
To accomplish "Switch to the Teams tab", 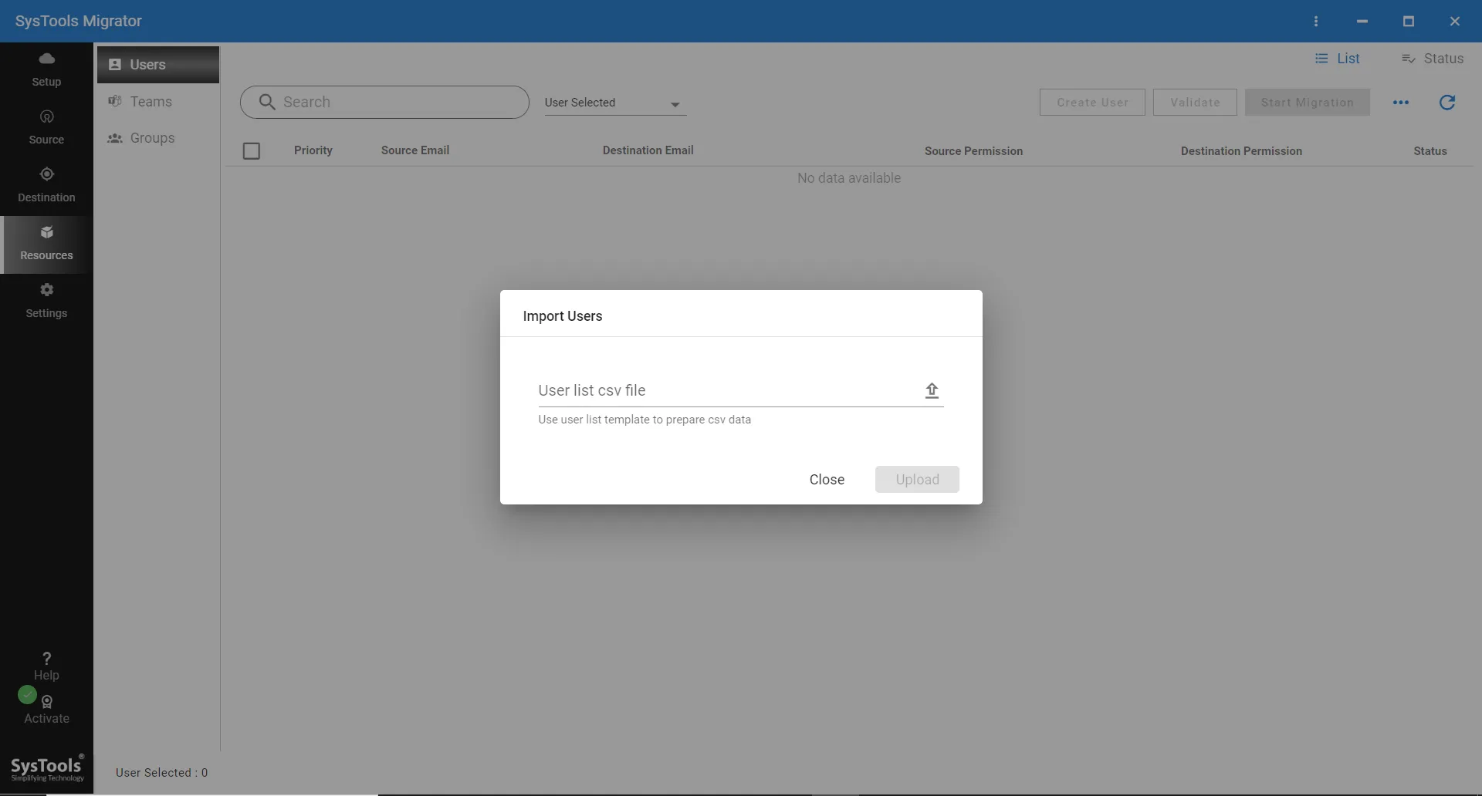I will click(x=158, y=102).
